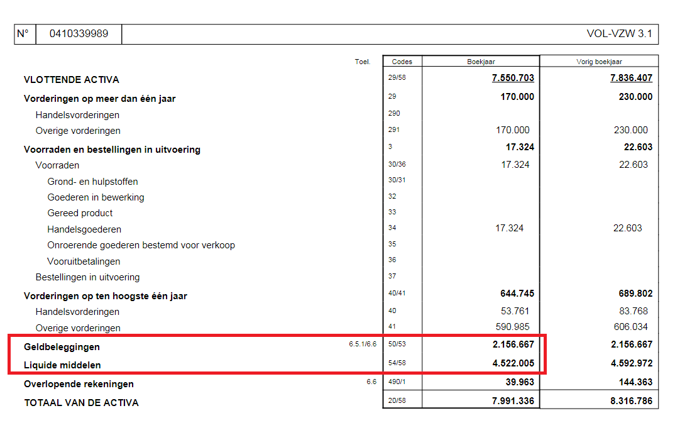Click the 'Goederen in bewerking' row label
675x440 pixels.
[x=96, y=197]
